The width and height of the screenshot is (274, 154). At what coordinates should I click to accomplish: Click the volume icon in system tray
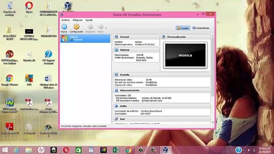click(249, 150)
